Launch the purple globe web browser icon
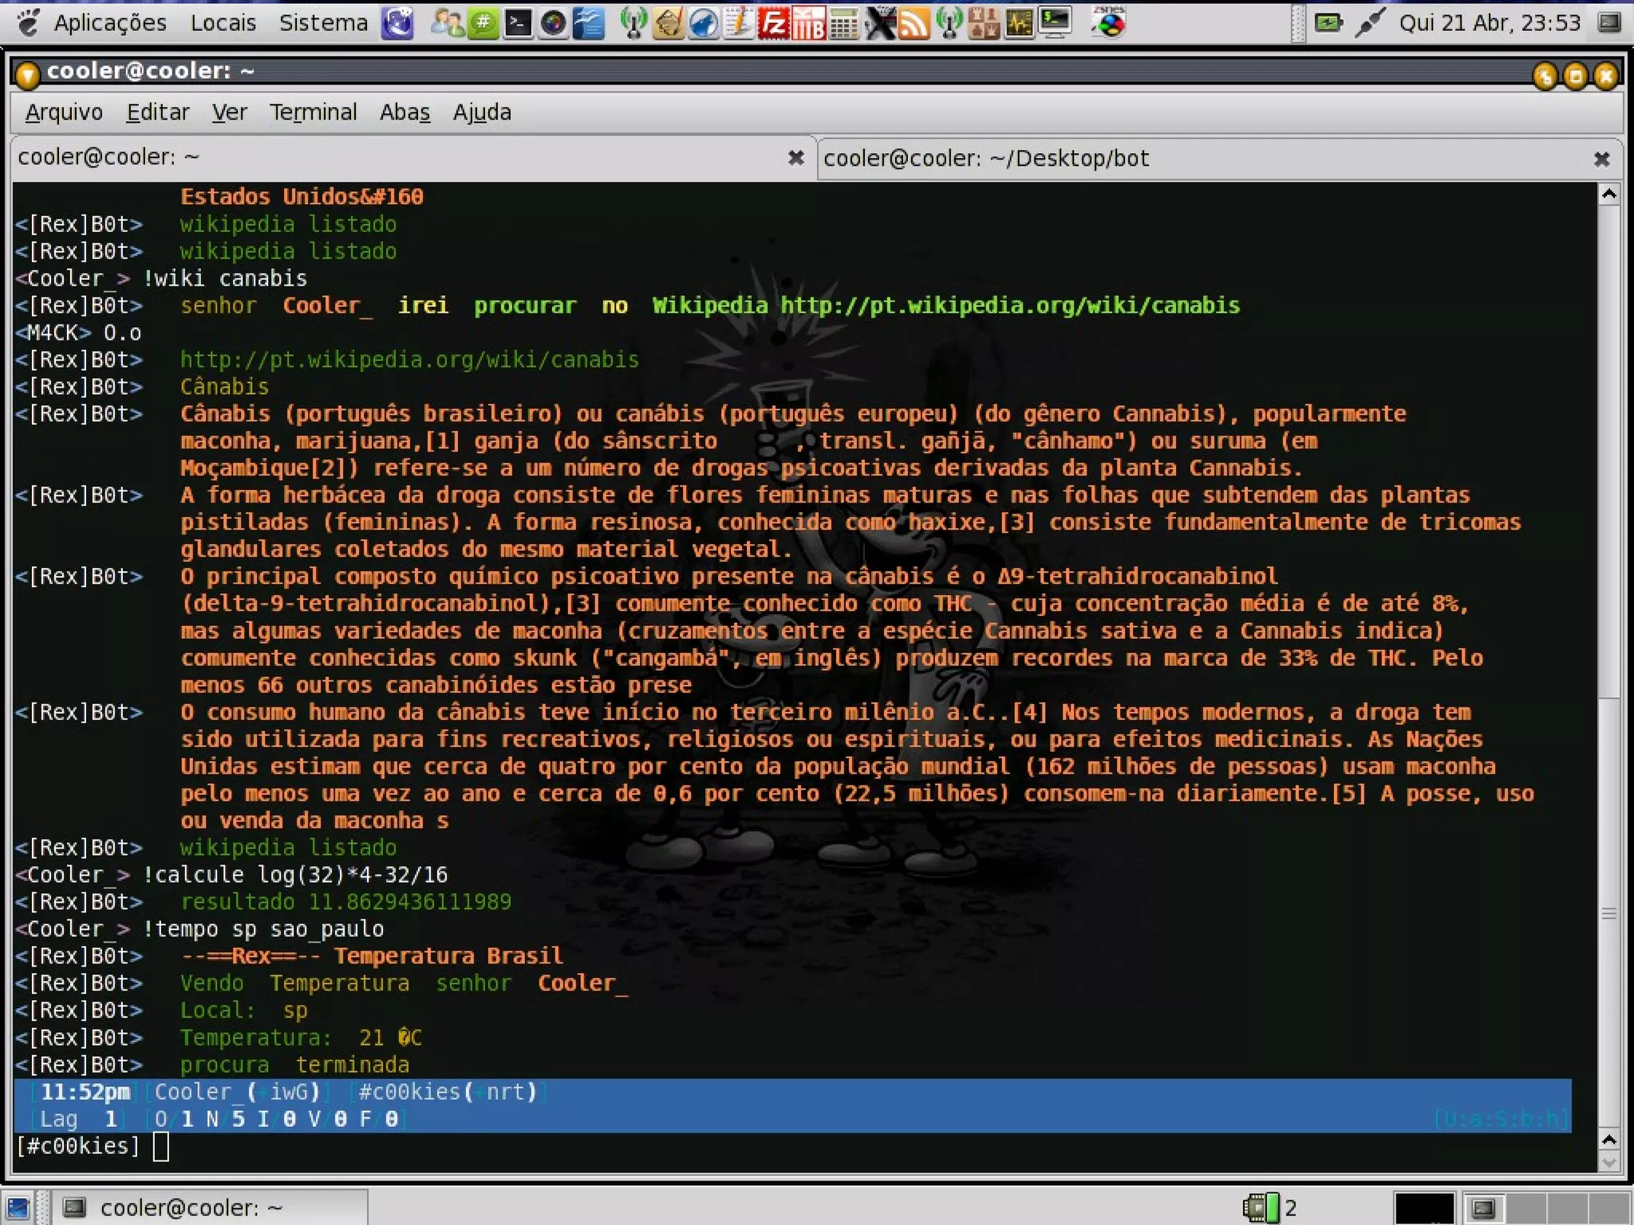Viewport: 1634px width, 1225px height. [x=397, y=22]
